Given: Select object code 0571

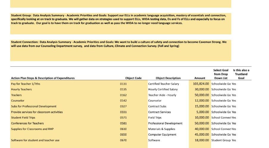Looking at the screenshot, I should [123, 118].
